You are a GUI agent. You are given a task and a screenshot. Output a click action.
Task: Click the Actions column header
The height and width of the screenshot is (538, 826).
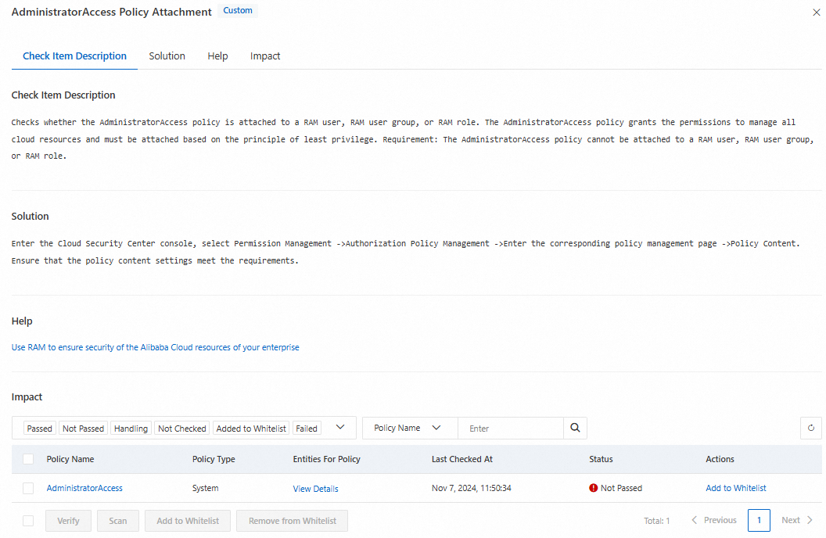tap(720, 459)
